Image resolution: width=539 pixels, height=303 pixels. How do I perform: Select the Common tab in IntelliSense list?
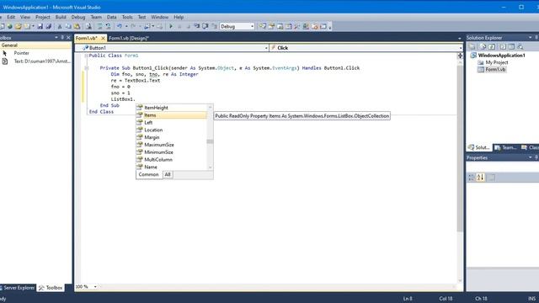point(148,174)
